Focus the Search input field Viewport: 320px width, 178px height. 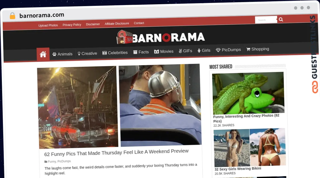pyautogui.click(x=266, y=20)
